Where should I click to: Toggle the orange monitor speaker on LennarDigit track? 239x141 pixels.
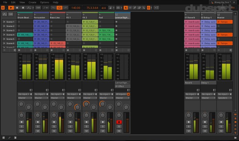point(128,94)
